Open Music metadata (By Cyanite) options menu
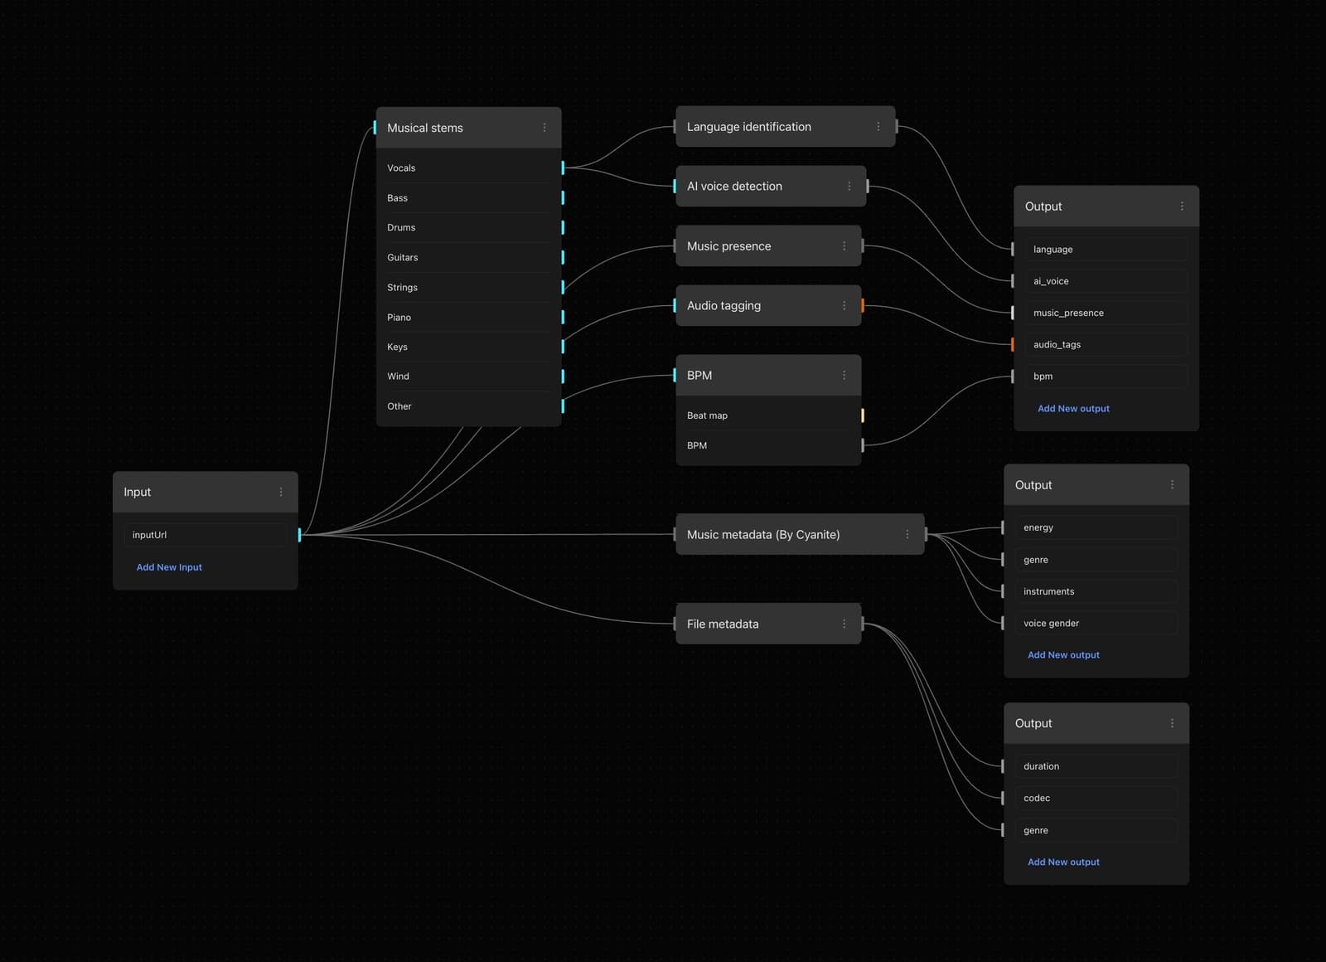The width and height of the screenshot is (1326, 962). coord(907,535)
